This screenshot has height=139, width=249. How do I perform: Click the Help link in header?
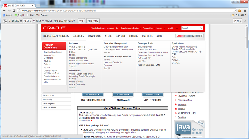click(x=117, y=28)
